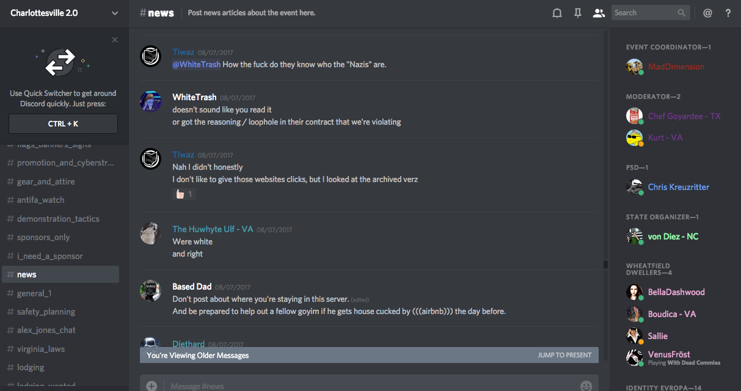Click the search magnifier icon
This screenshot has width=741, height=391.
[x=682, y=13]
